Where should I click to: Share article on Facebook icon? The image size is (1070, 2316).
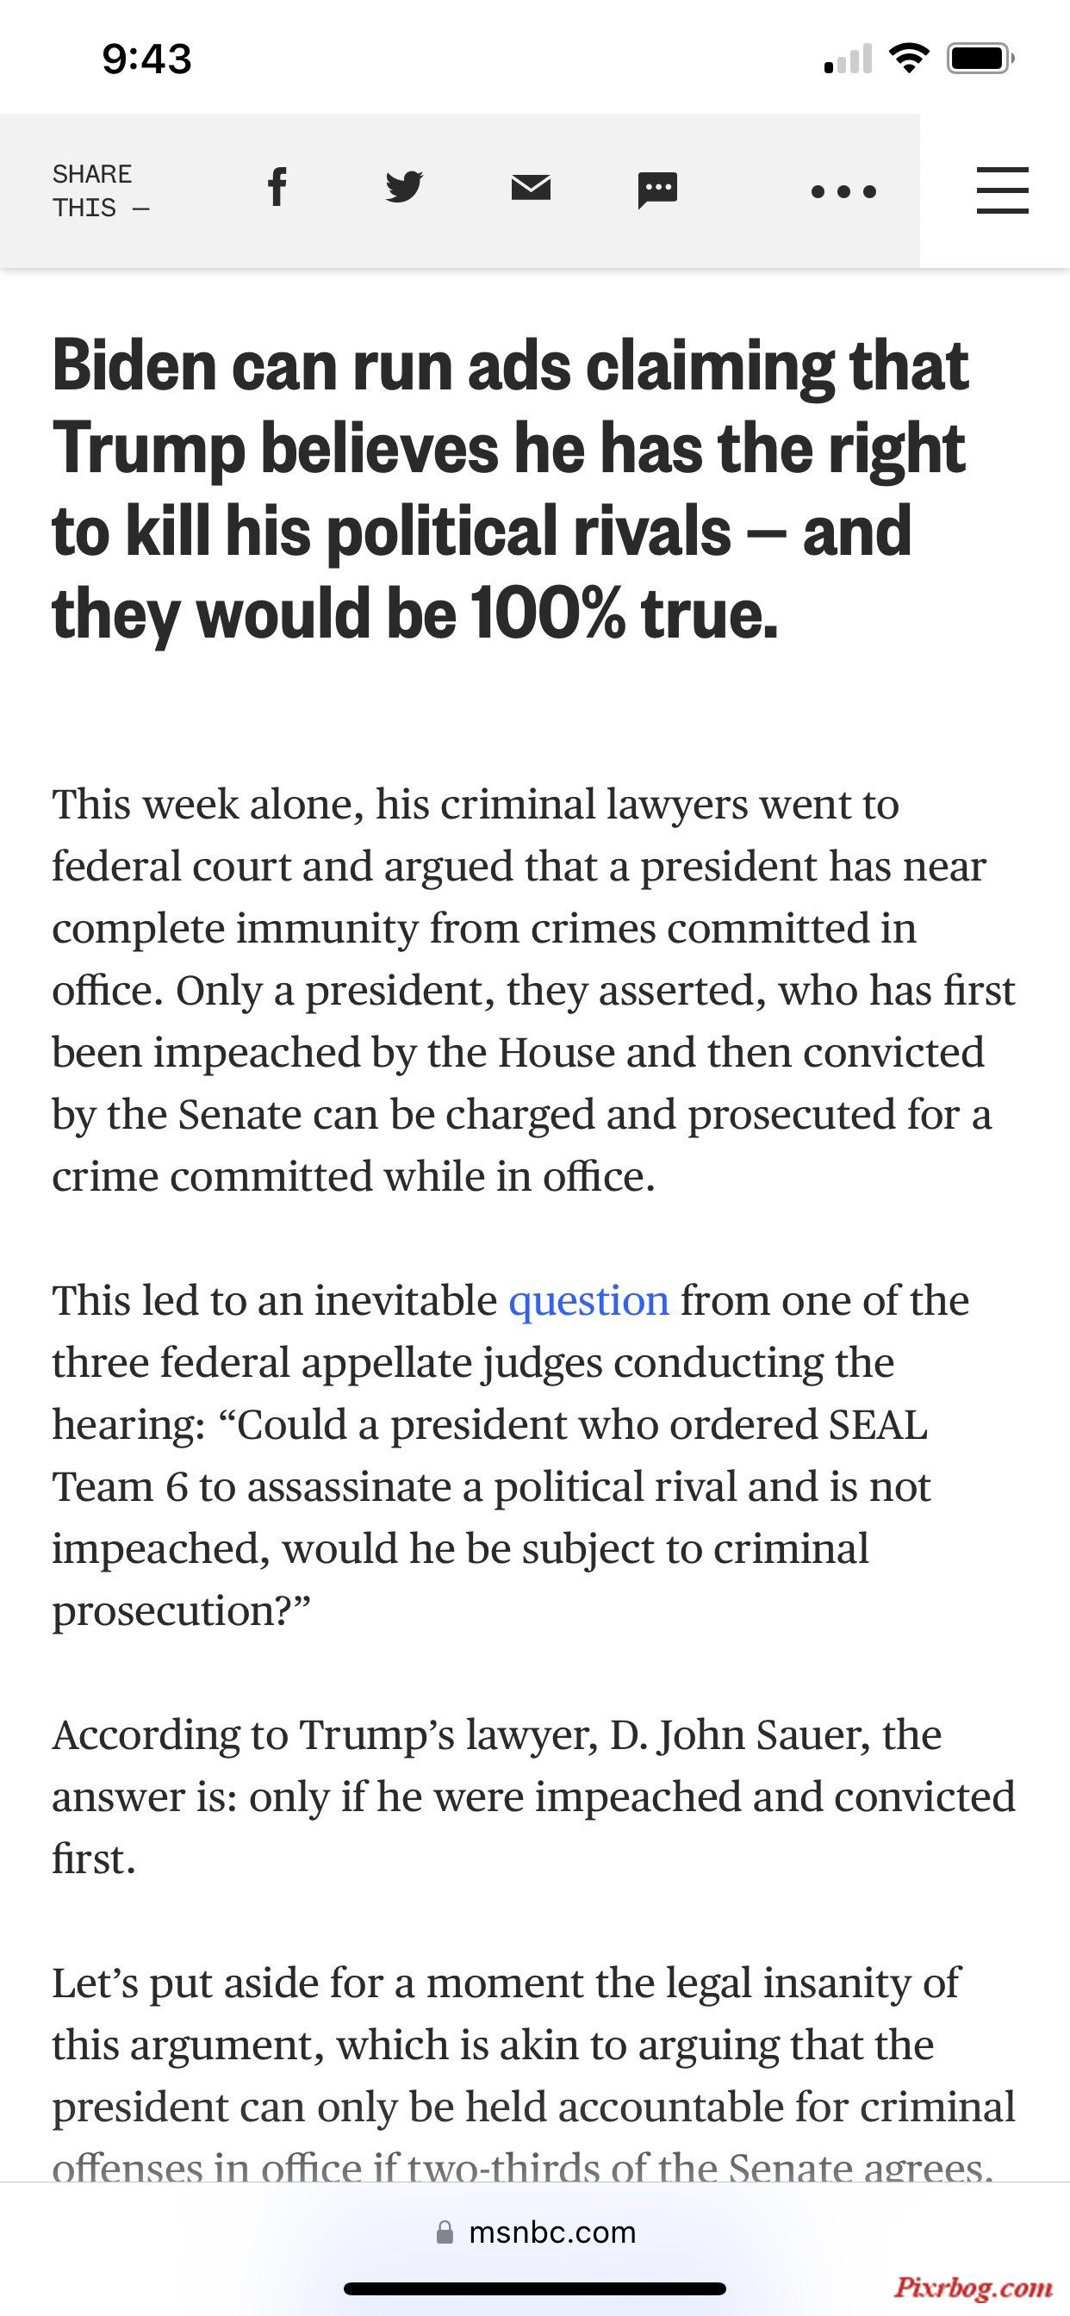[278, 188]
